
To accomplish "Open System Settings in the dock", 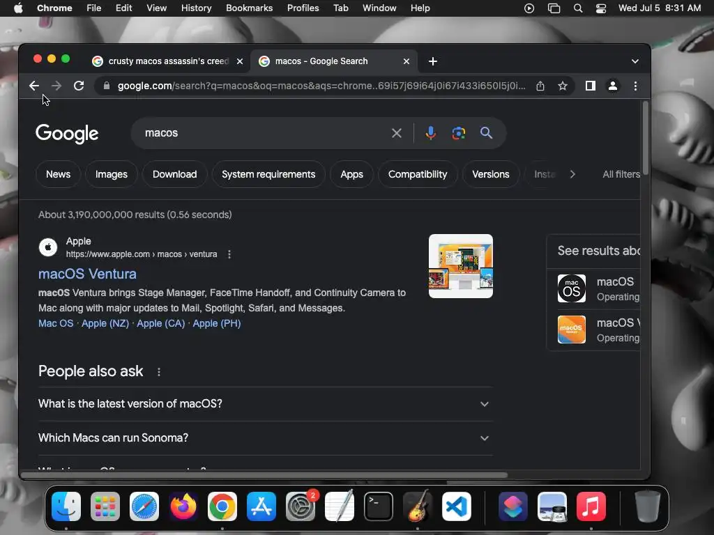I will (301, 506).
